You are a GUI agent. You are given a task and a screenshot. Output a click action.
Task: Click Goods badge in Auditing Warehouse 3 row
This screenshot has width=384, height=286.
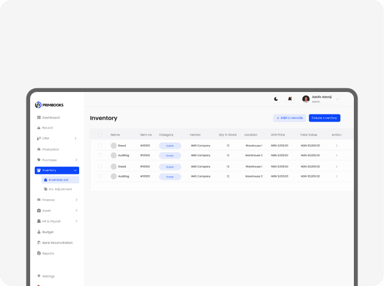(x=170, y=176)
